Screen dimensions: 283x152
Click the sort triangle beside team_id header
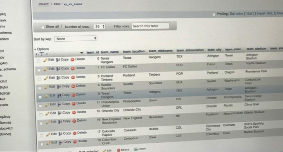(x=82, y=53)
